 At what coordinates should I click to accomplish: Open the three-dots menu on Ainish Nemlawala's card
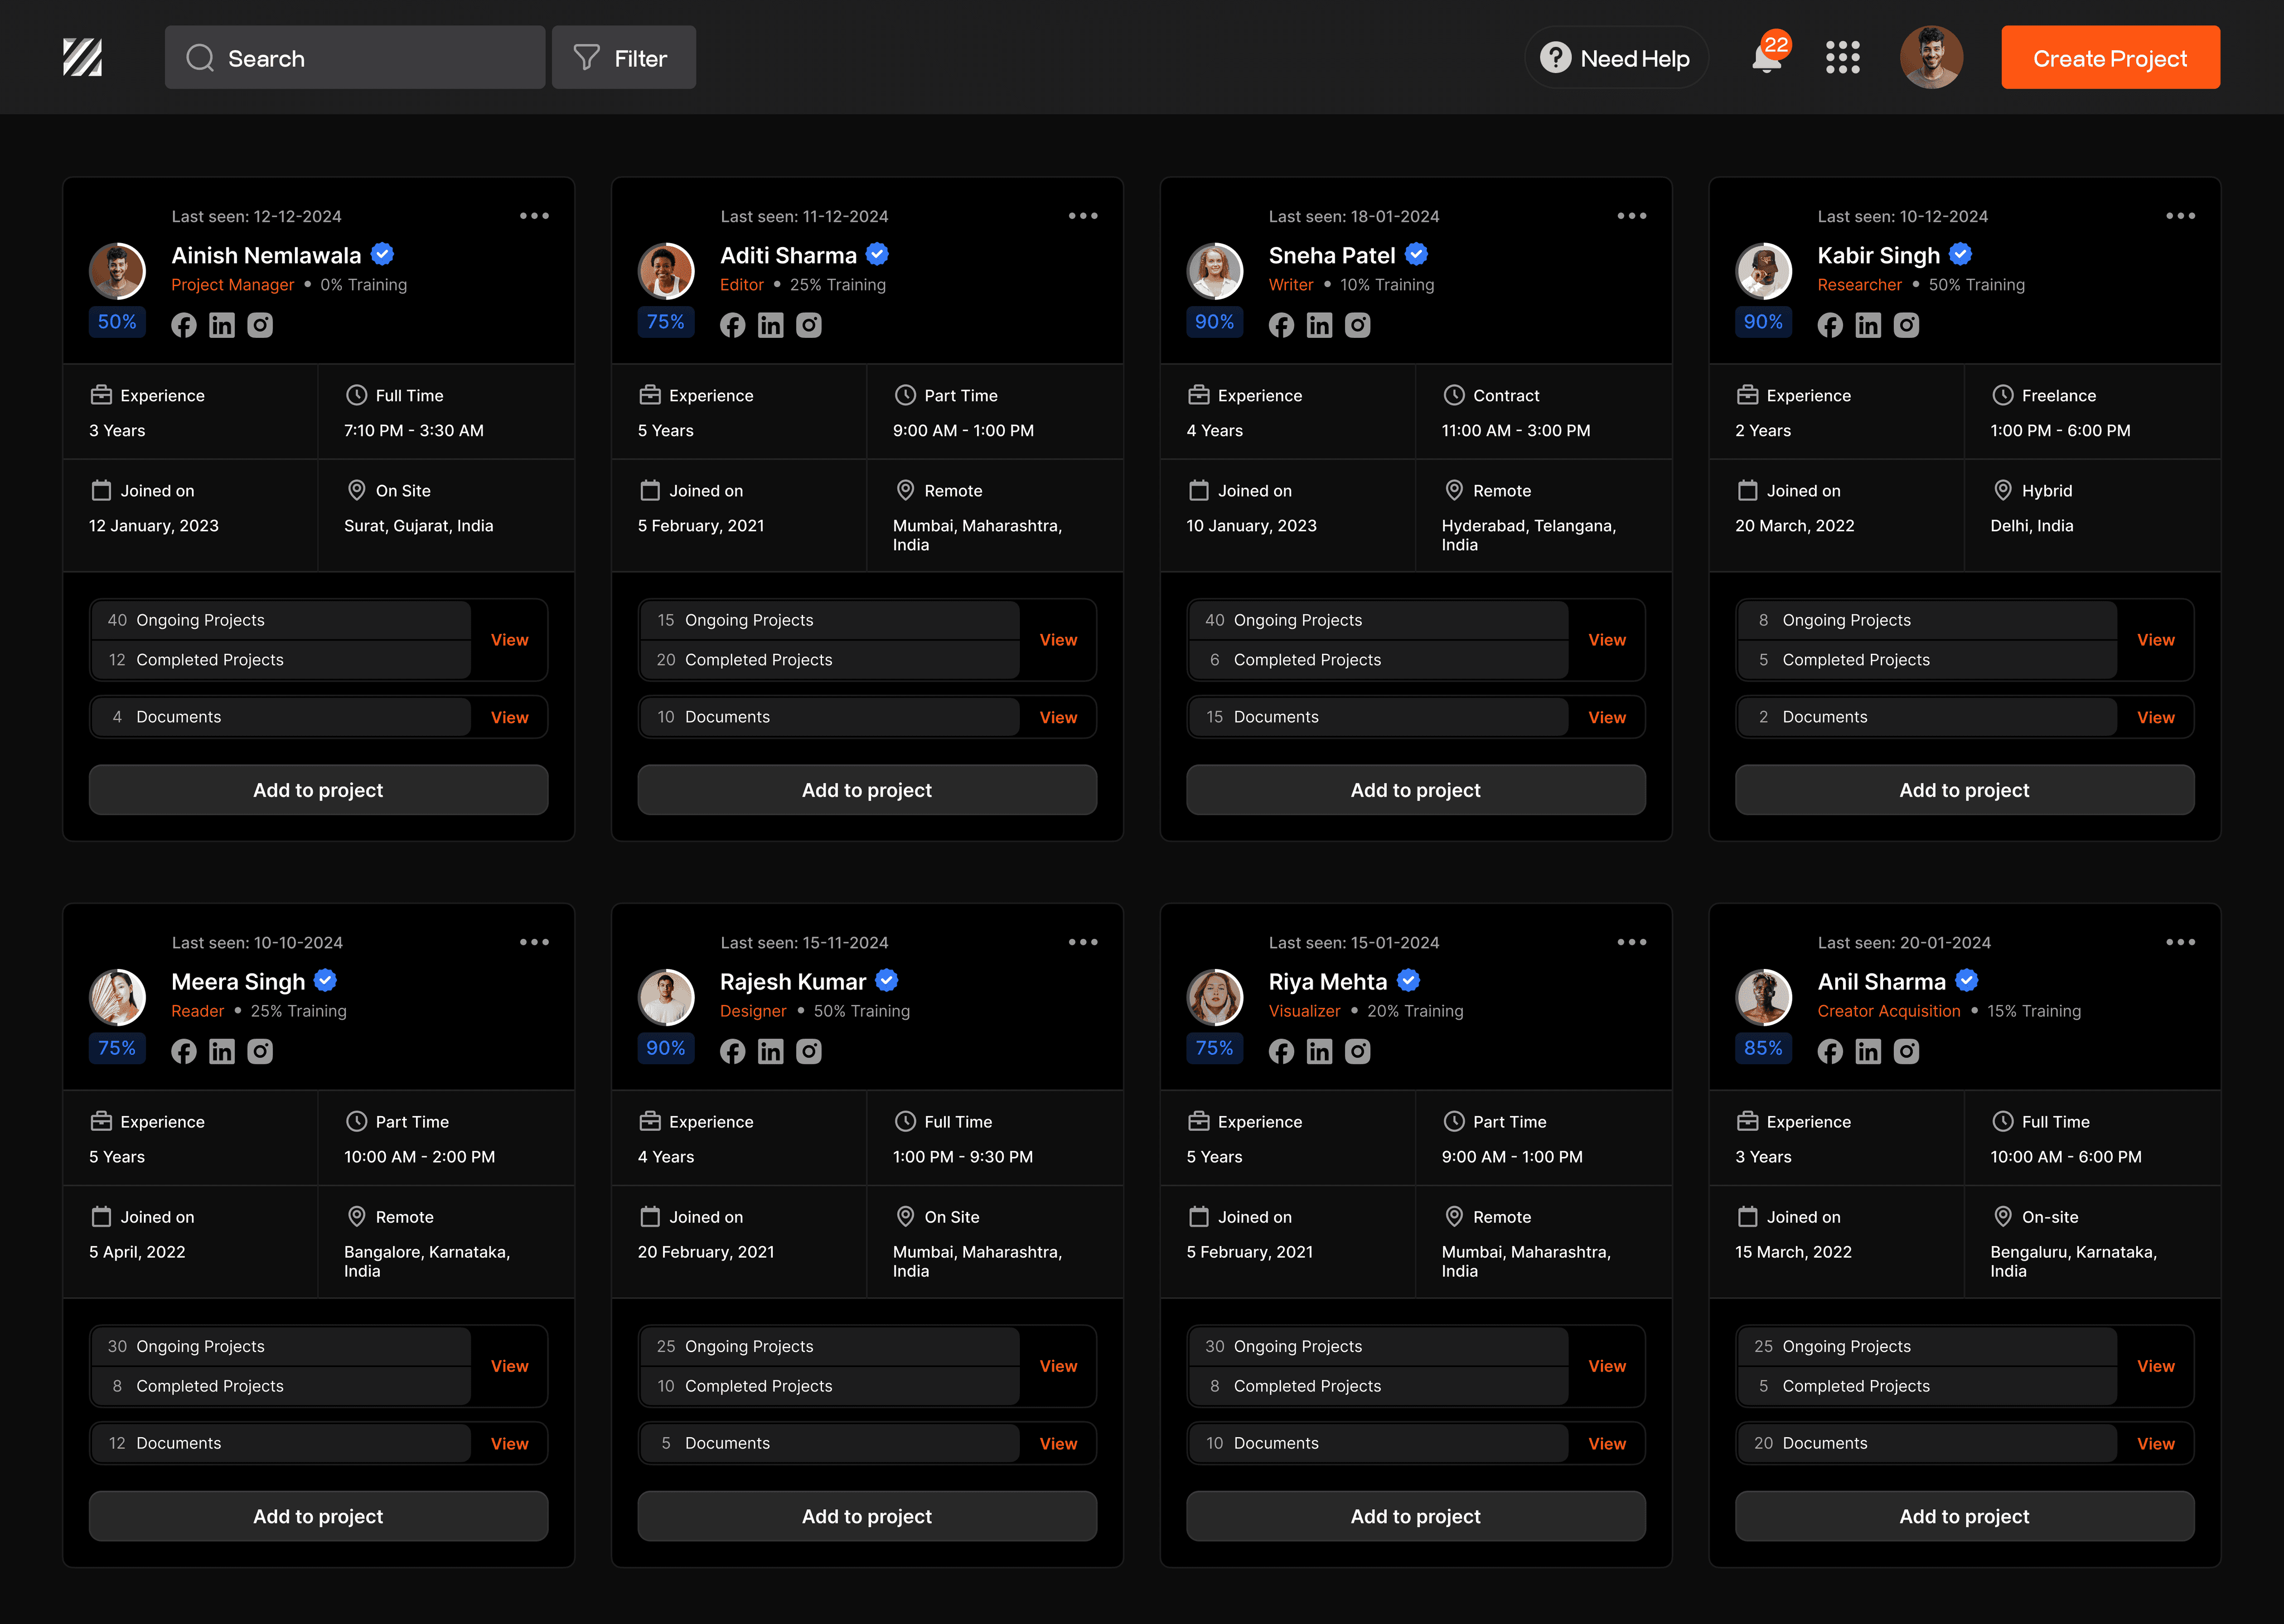(534, 216)
